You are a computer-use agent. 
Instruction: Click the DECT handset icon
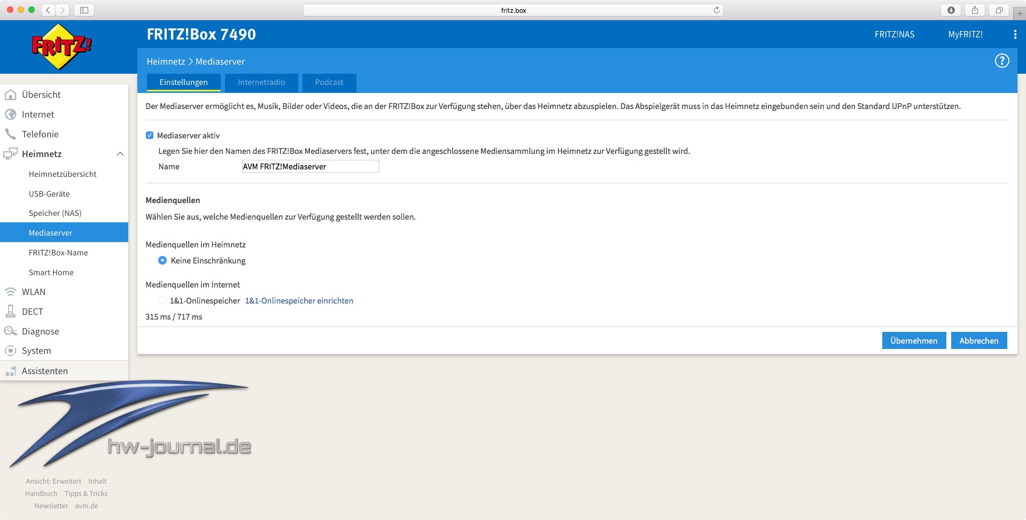coord(10,312)
